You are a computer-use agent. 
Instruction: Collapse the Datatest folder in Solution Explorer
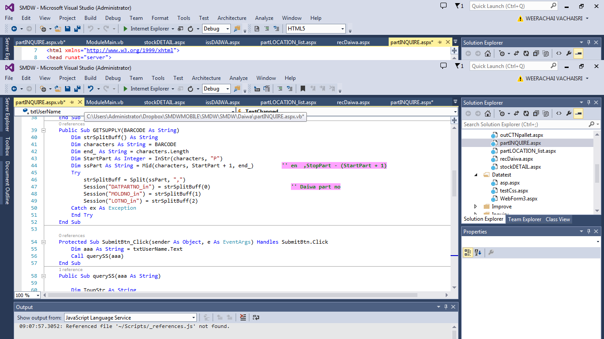pos(476,175)
